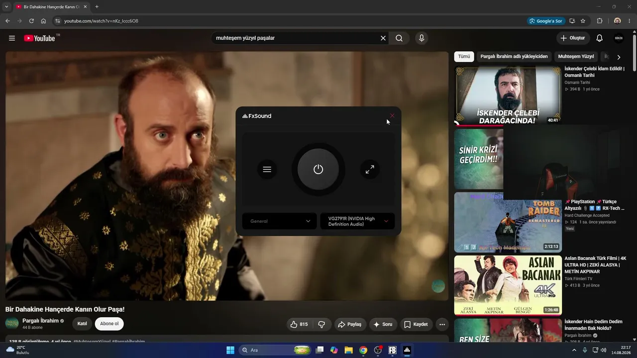The image size is (637, 358).
Task: Open the General preset dropdown in FxSound
Action: [x=279, y=221]
